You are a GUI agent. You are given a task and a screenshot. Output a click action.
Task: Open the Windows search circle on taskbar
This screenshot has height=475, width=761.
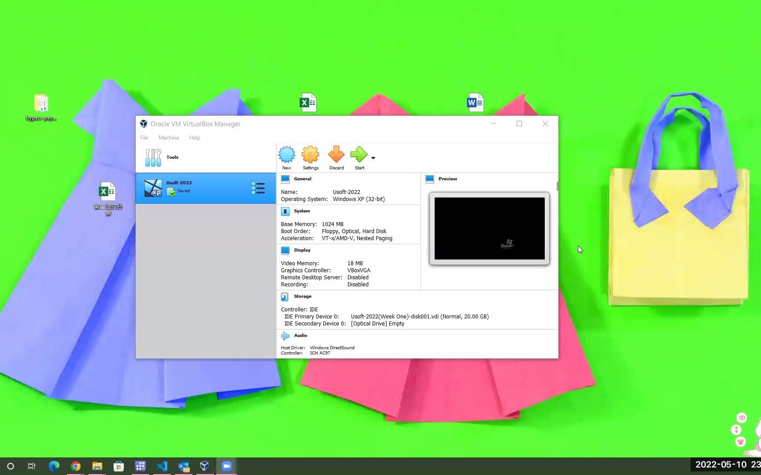pos(11,466)
